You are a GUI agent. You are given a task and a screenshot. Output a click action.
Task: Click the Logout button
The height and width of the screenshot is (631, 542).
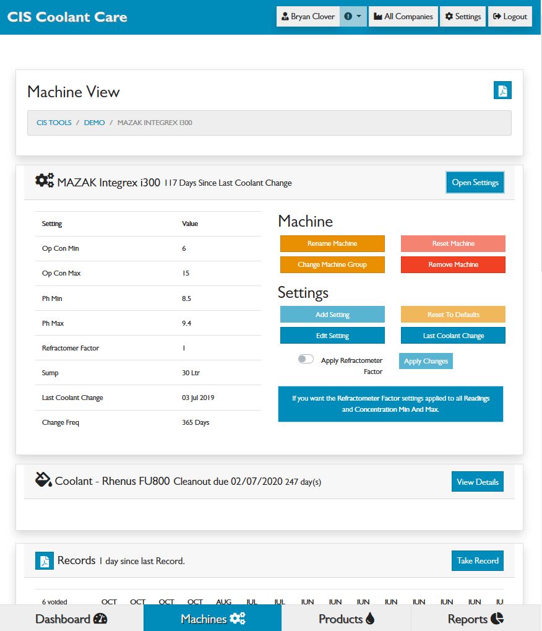[510, 17]
